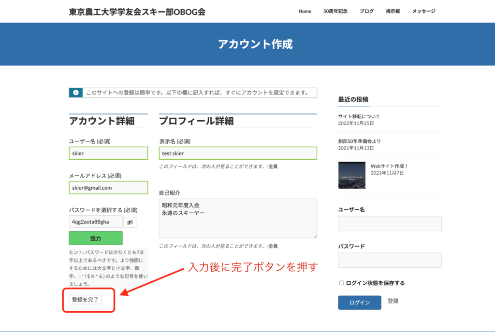Open the サイト移転について post link
The width and height of the screenshot is (495, 332).
pos(359,116)
